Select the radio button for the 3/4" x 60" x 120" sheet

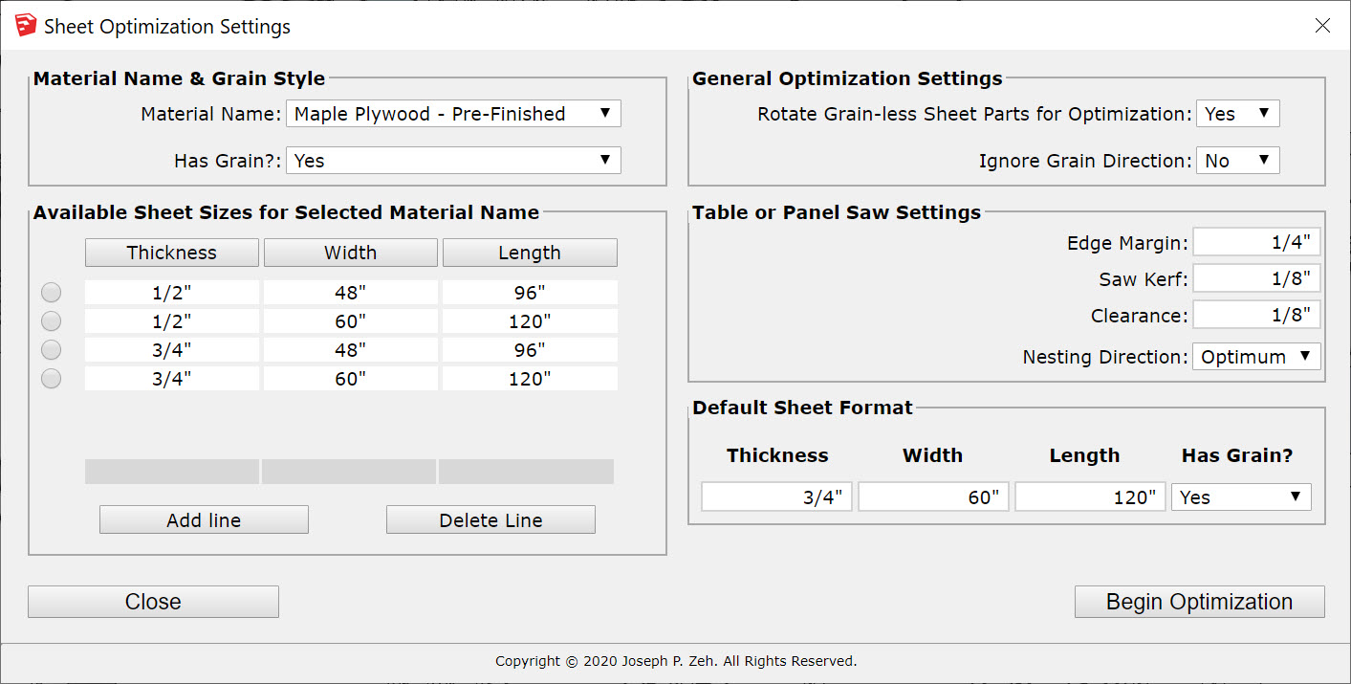51,378
